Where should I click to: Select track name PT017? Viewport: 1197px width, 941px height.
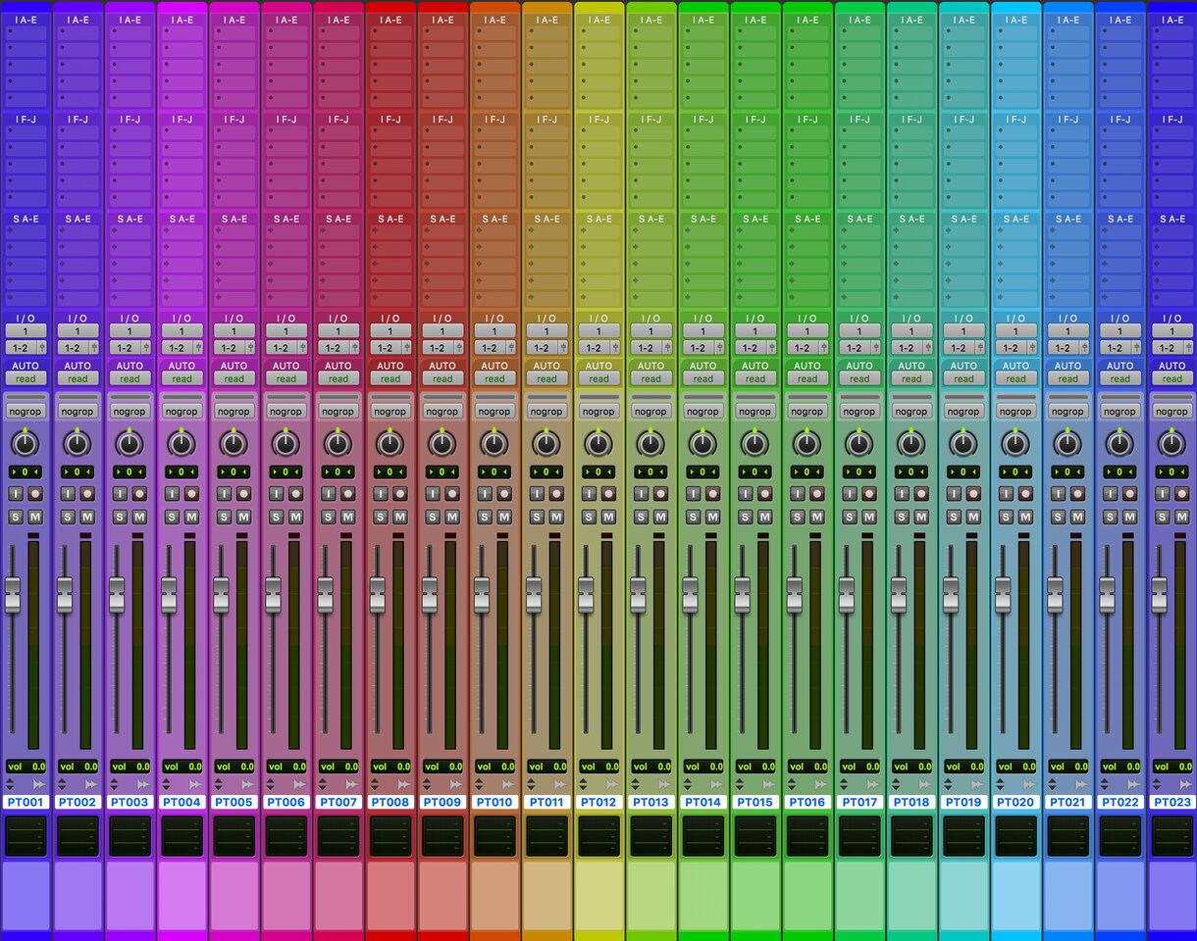[x=859, y=802]
